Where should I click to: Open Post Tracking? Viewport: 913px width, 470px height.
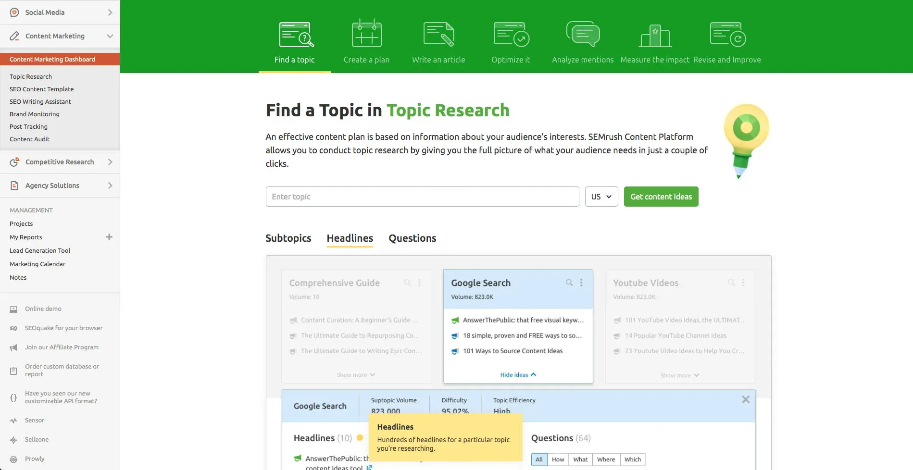pyautogui.click(x=28, y=127)
